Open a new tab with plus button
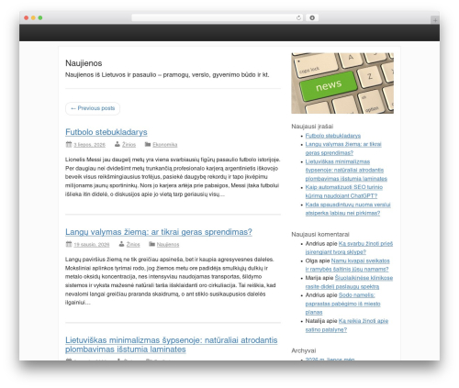459x388 pixels. (435, 20)
